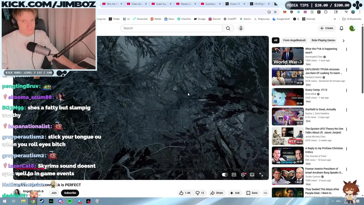This screenshot has width=364, height=205.
Task: Open Telegram from the taskbar
Action: click(79, 201)
